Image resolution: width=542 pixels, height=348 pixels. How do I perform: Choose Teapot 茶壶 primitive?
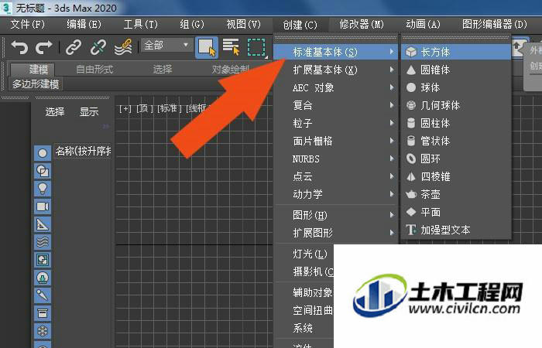(456, 194)
